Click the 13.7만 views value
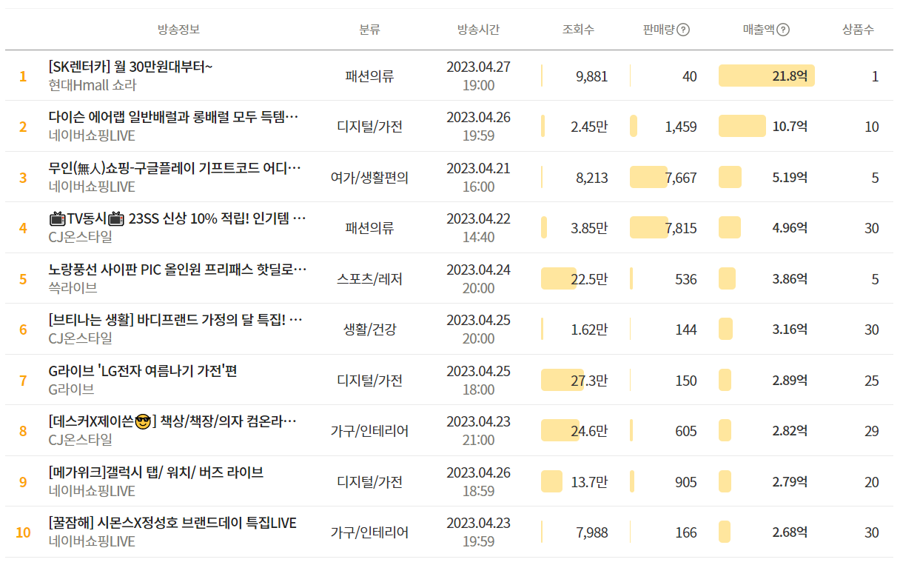Viewport: 900px width, 565px height. pos(589,482)
